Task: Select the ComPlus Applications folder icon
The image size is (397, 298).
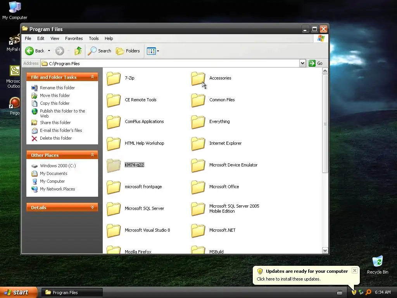Action: 114,122
